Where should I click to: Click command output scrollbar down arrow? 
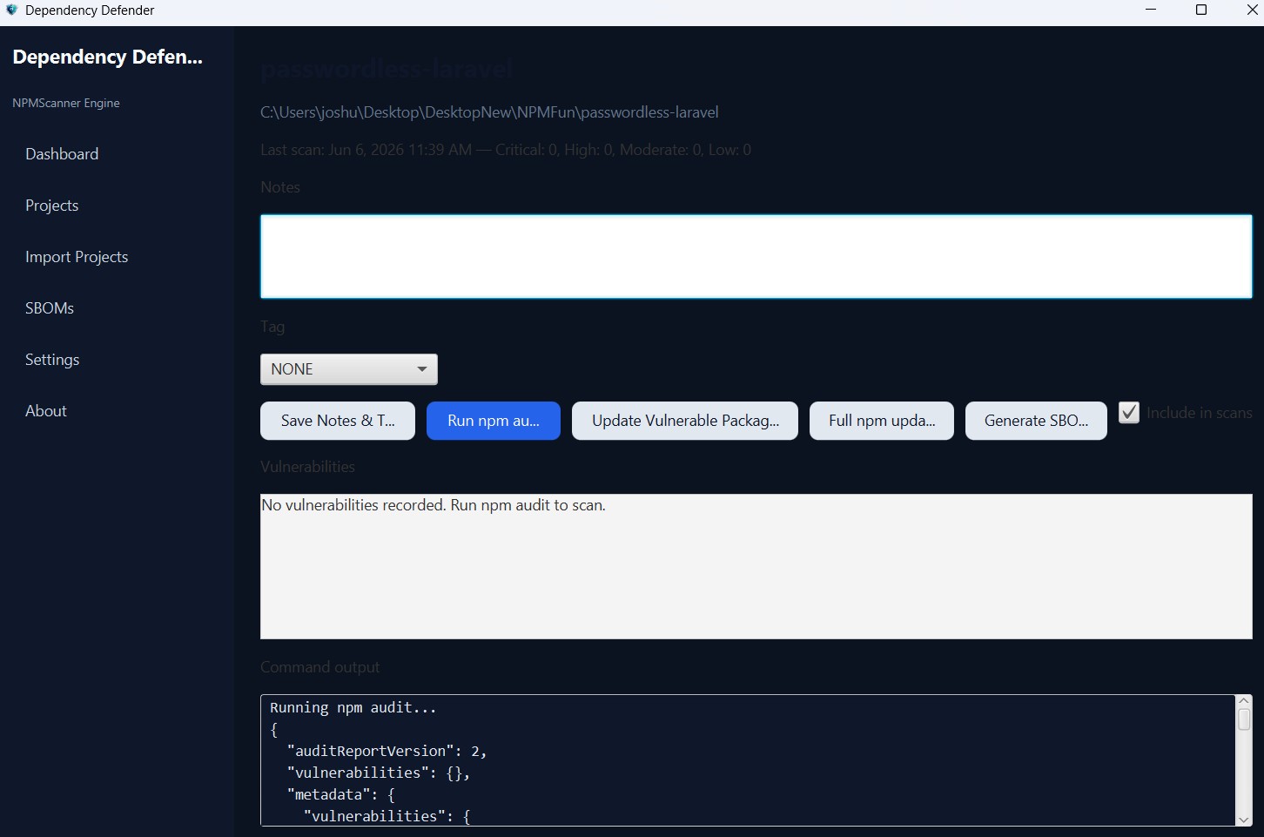(x=1244, y=819)
